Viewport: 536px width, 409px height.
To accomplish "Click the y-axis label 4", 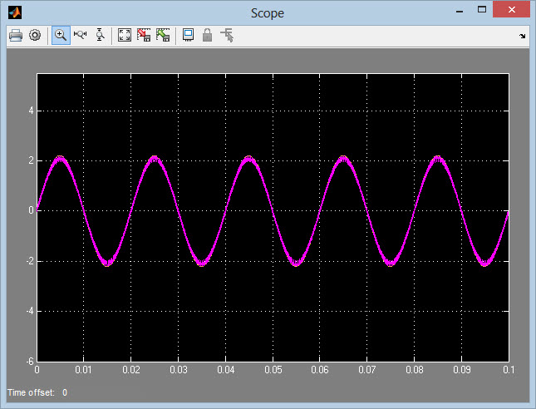I will [x=31, y=111].
